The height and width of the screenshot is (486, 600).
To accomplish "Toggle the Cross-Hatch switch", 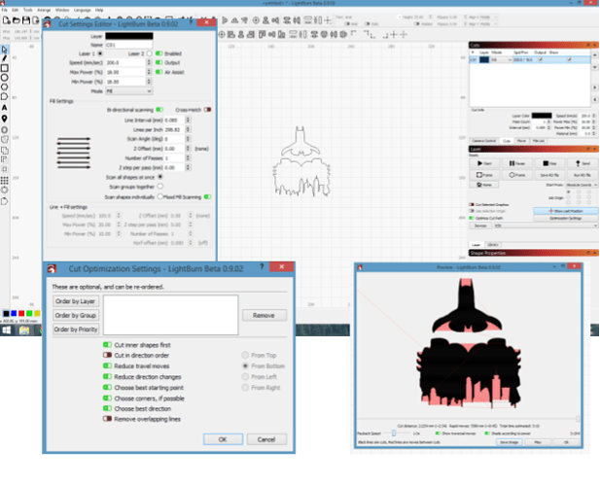I will tap(207, 110).
